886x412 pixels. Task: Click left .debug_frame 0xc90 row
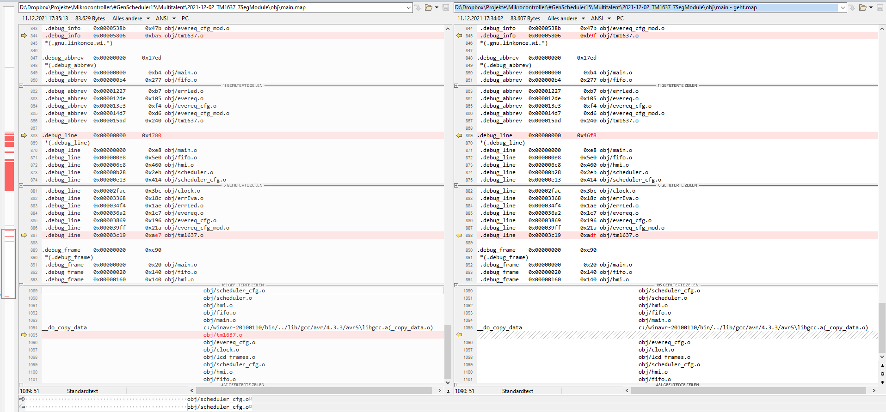point(243,250)
